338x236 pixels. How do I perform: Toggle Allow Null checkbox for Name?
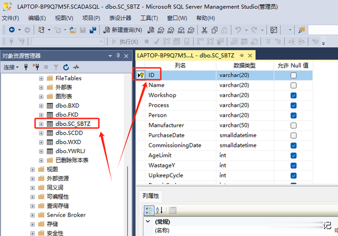coord(294,86)
